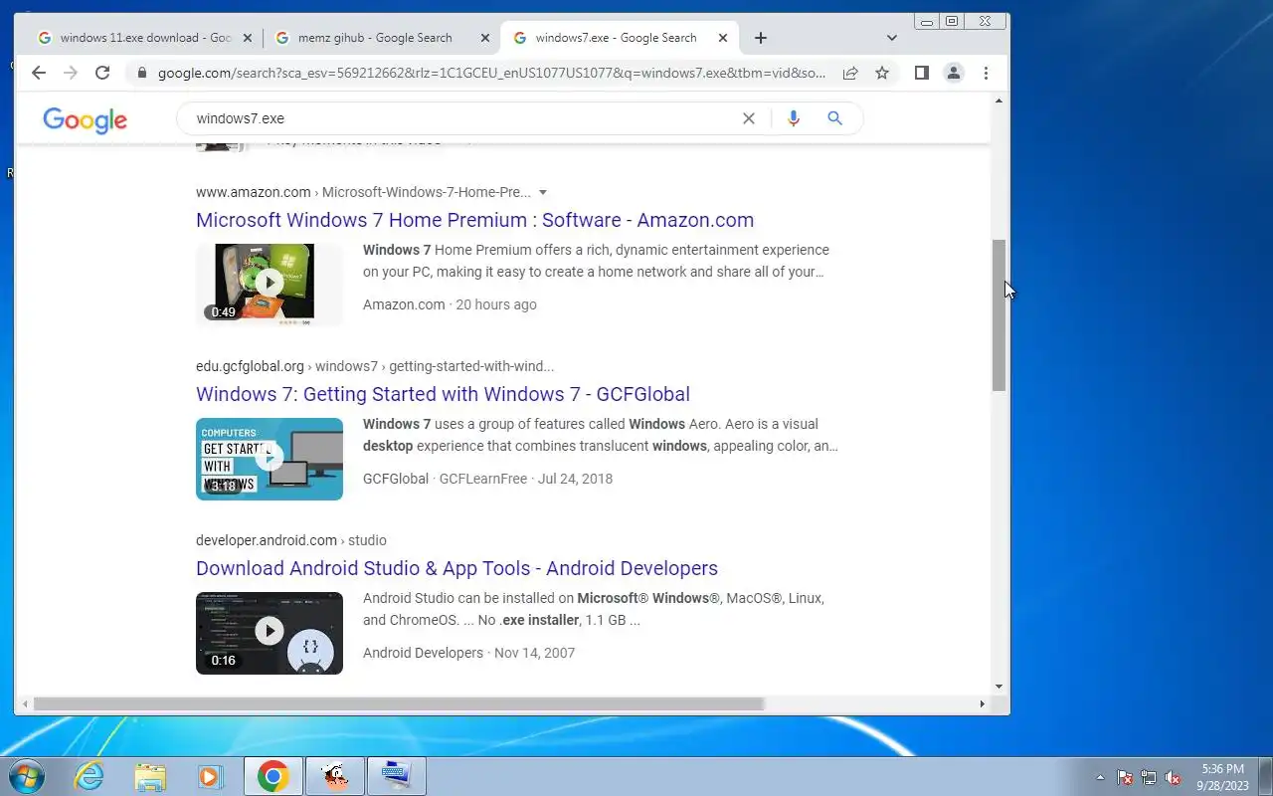Click the Chrome taskbar button
Screen dimensions: 1273x796
273,776
